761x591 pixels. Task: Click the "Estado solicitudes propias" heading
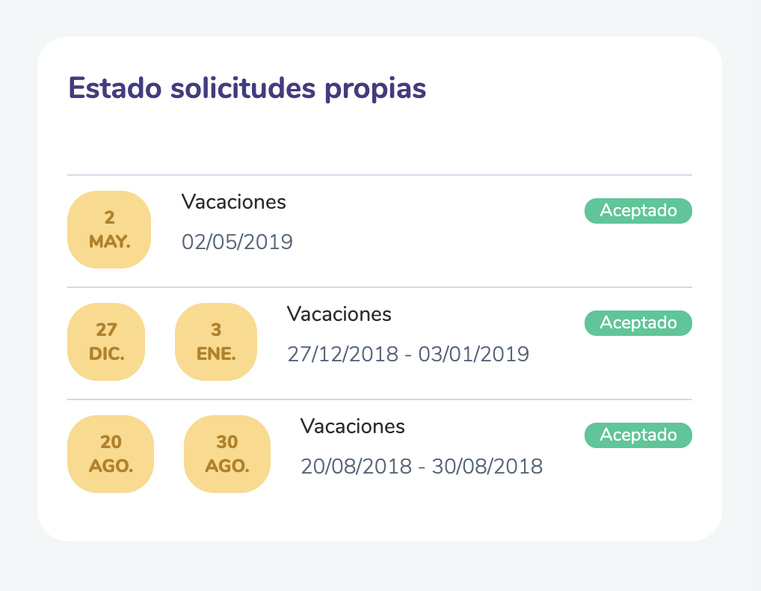click(247, 88)
